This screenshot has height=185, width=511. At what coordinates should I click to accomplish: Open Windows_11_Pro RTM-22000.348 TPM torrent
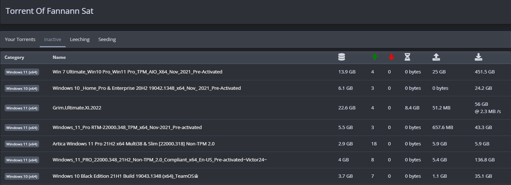tap(127, 128)
